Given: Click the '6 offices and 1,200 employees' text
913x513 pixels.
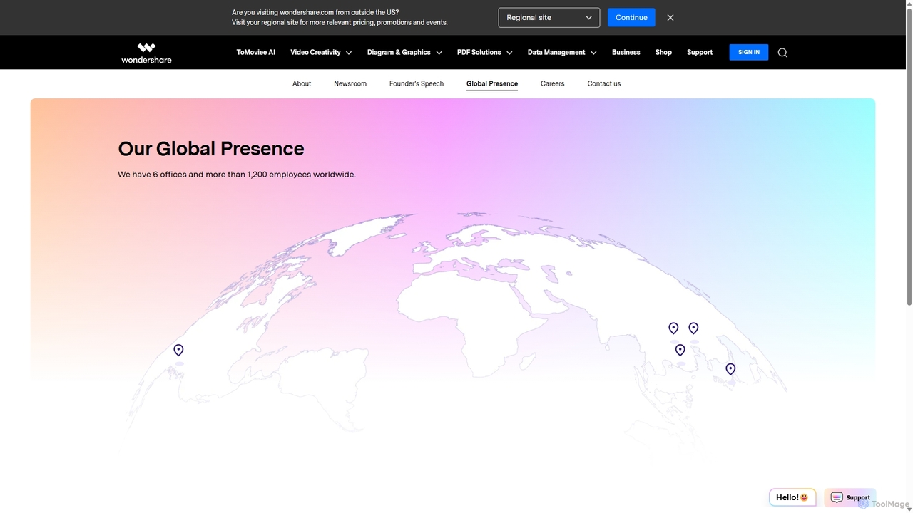Looking at the screenshot, I should tap(237, 175).
